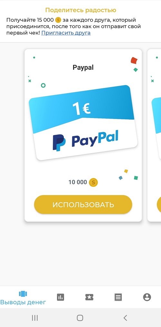This screenshot has width=161, height=327.
Task: Tap the Выводы денег carousel icon
Action: point(23,294)
